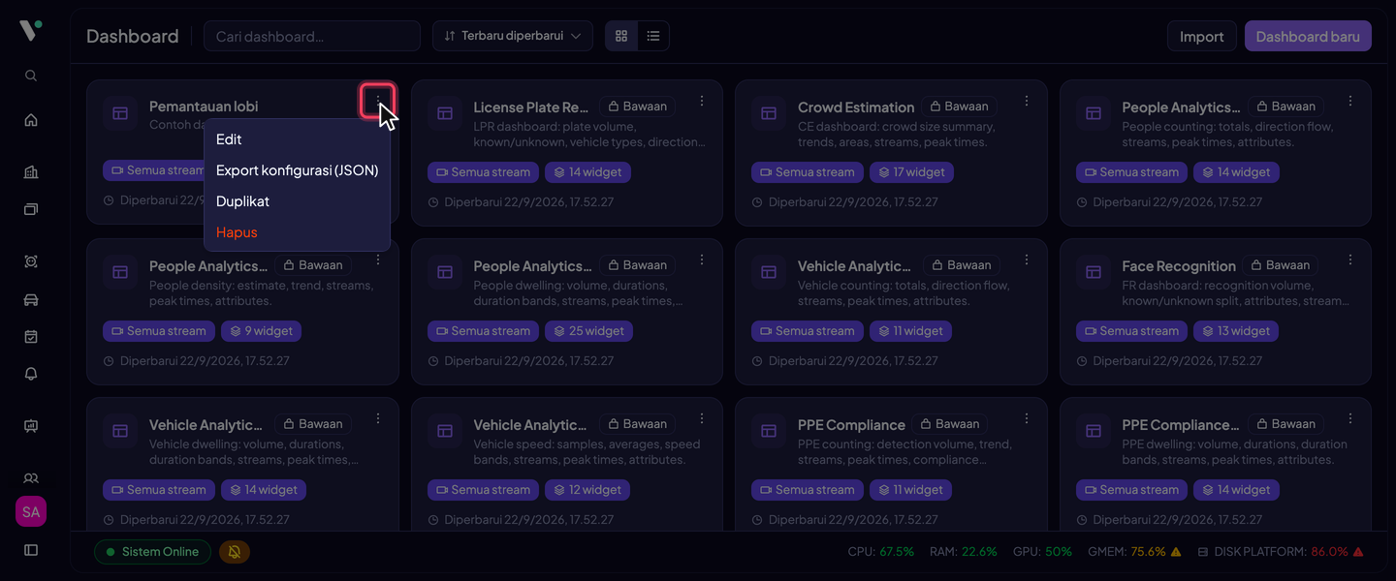1396x581 pixels.
Task: Open three-dot menu on the People counting card
Action: pyautogui.click(x=1350, y=101)
